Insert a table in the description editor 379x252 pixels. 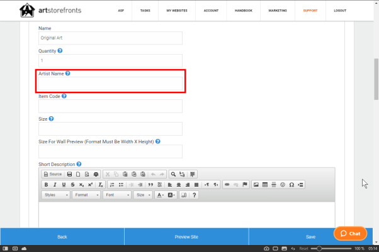tap(264, 184)
